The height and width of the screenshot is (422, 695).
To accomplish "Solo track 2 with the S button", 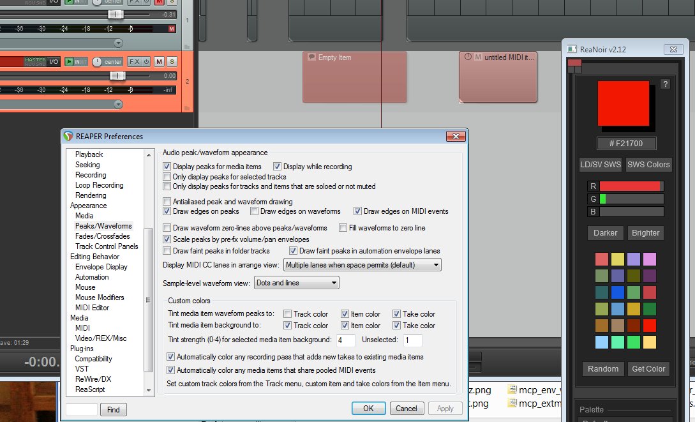I will pyautogui.click(x=172, y=62).
